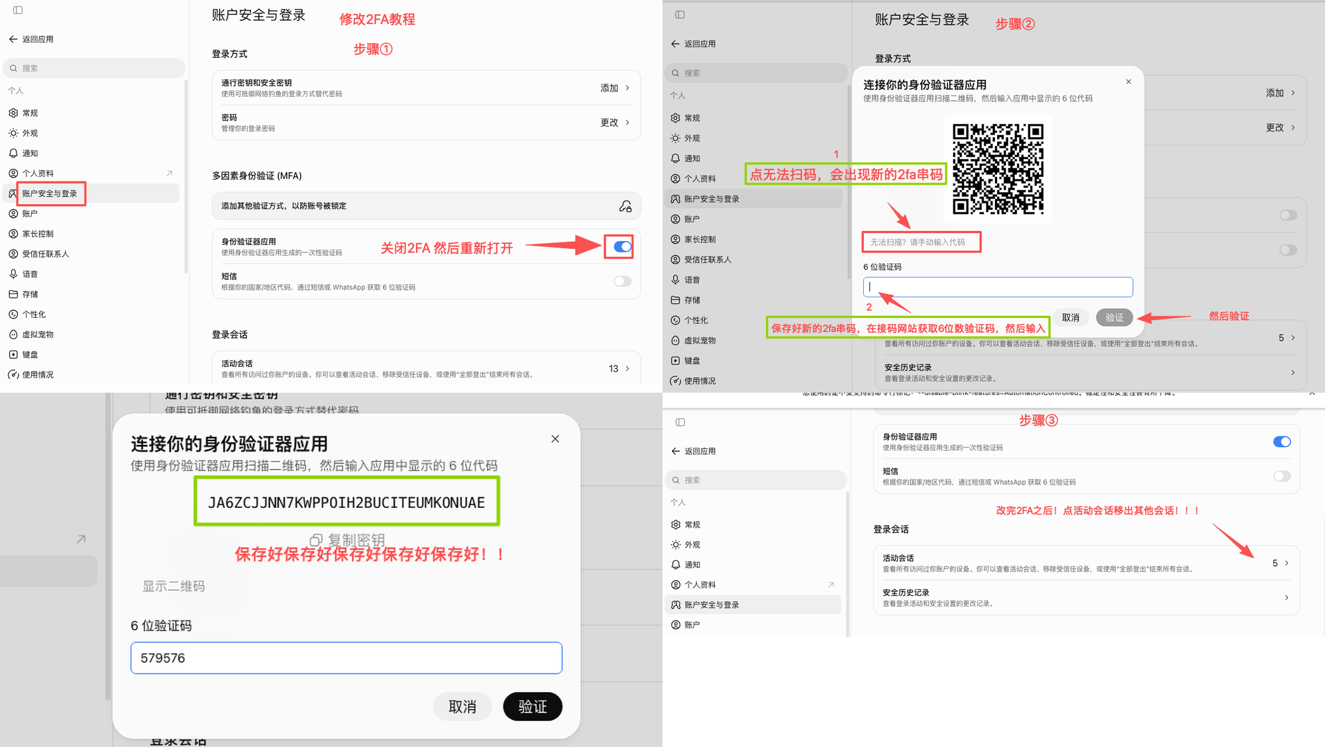Click the 虚拟宠物 icon in step ① sidebar

click(13, 334)
